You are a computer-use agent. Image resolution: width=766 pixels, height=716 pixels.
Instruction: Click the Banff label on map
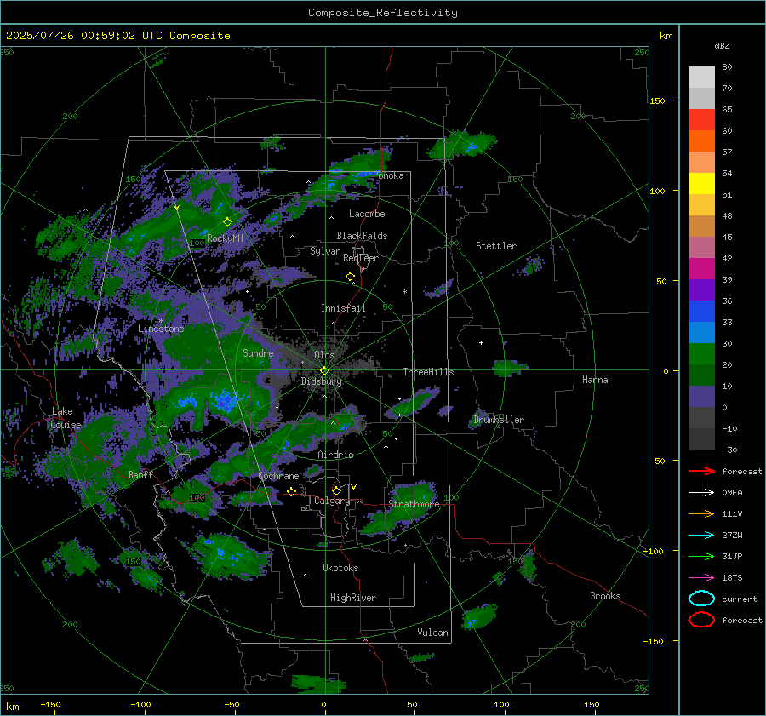[x=140, y=474]
